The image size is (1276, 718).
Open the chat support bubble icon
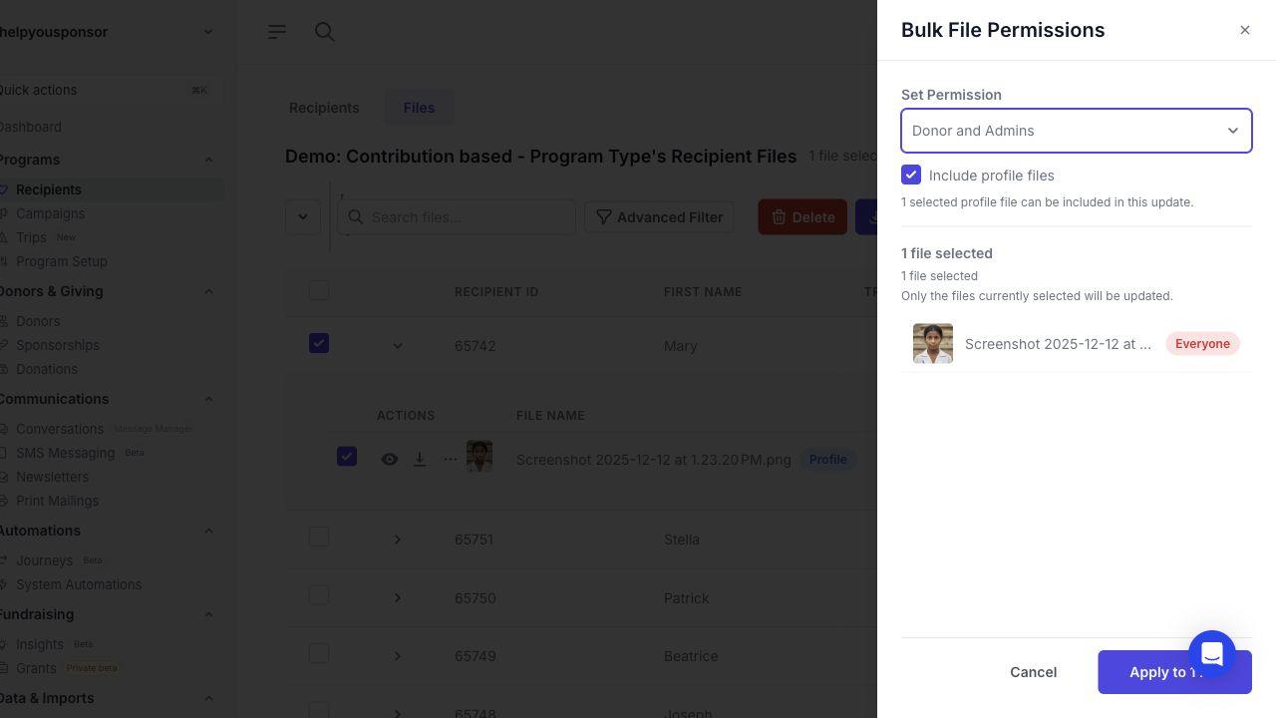[x=1212, y=654]
